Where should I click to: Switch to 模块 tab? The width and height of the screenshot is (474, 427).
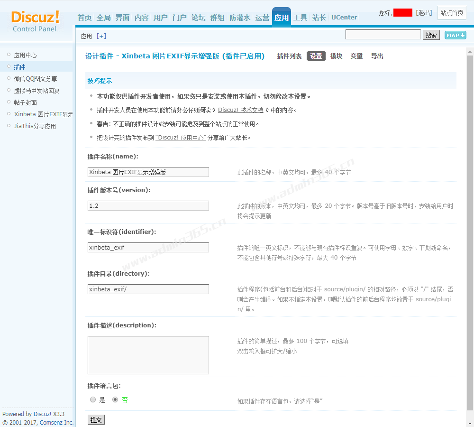coord(336,56)
